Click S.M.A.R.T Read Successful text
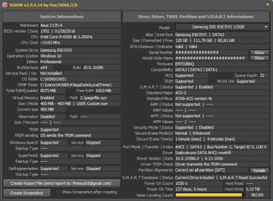 click(x=244, y=178)
